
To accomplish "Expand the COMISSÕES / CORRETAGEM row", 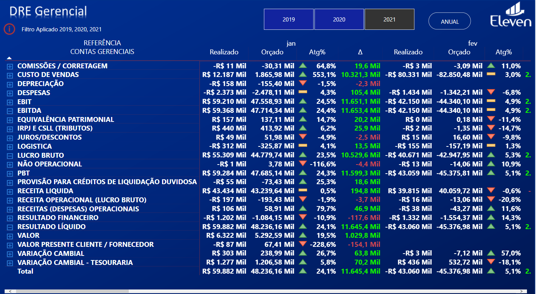I will [10, 66].
